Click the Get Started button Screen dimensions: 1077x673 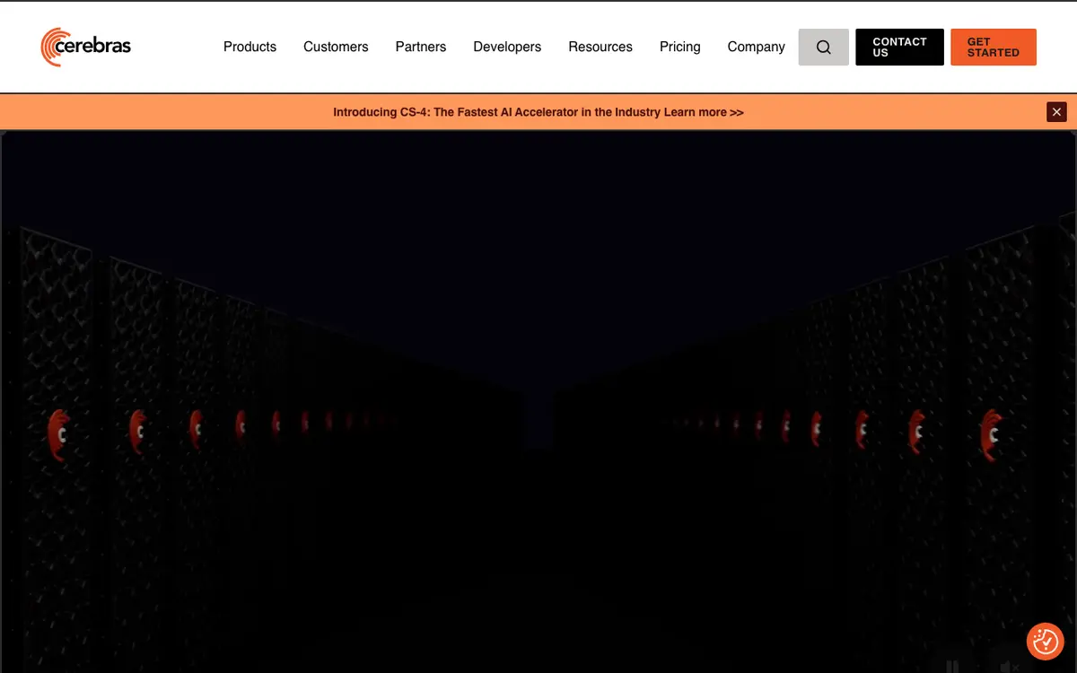tap(994, 48)
